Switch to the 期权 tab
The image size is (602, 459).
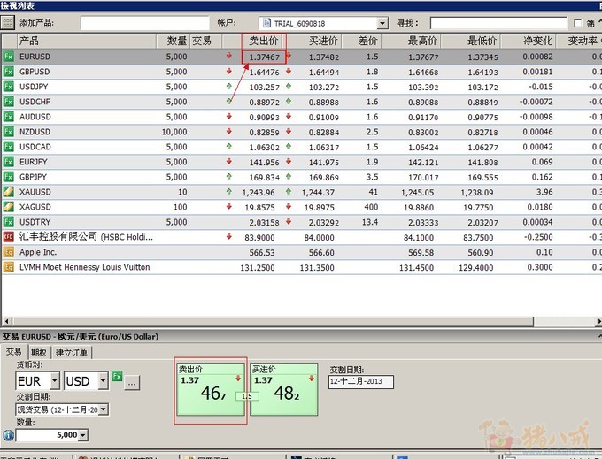click(x=38, y=352)
